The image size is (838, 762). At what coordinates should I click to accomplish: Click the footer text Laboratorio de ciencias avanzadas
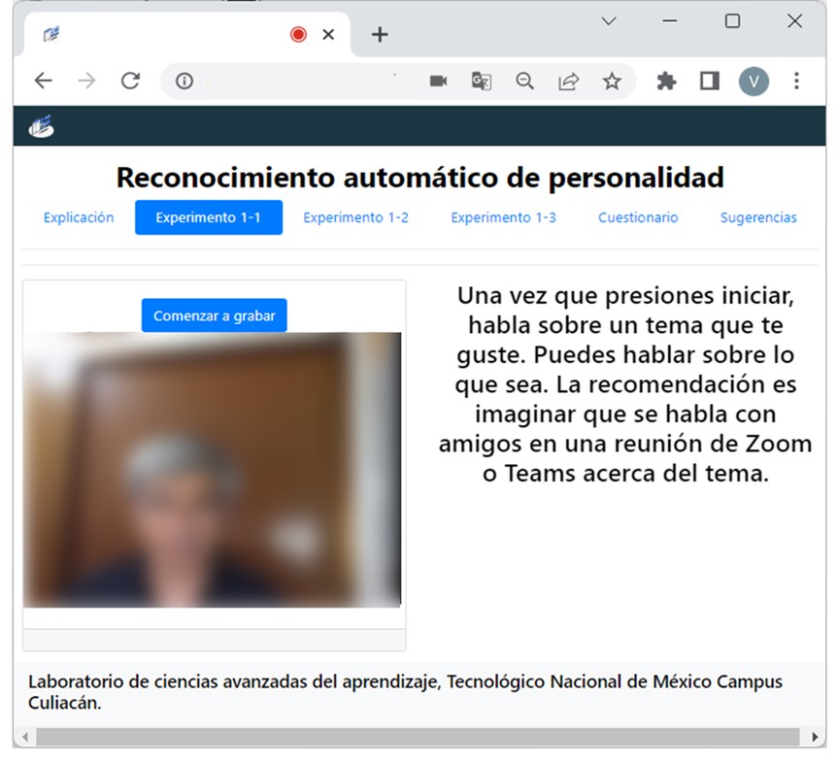coord(405,692)
